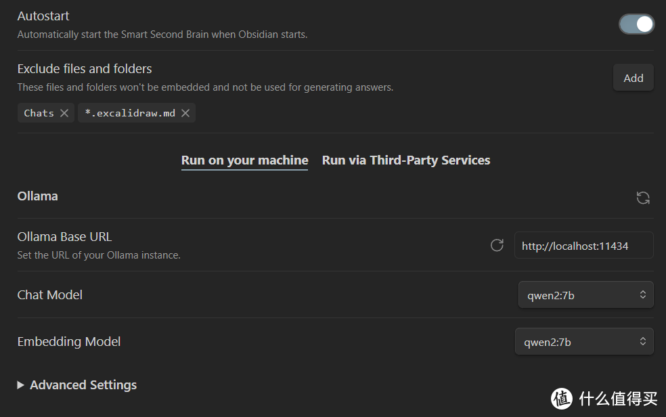Focus the Ollama Base URL input field

coord(583,246)
